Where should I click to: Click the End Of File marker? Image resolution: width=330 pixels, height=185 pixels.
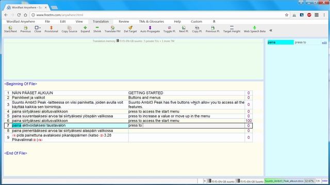tap(15, 153)
